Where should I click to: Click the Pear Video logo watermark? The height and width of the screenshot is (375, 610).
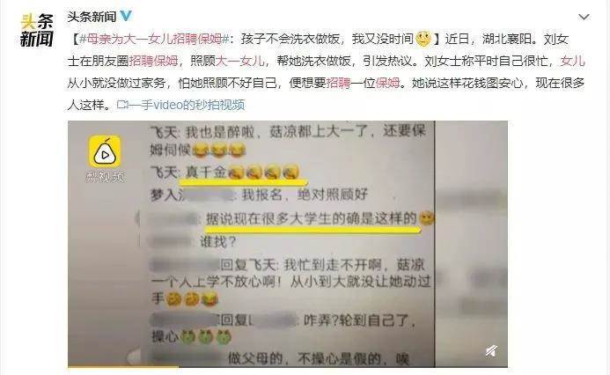click(x=105, y=158)
